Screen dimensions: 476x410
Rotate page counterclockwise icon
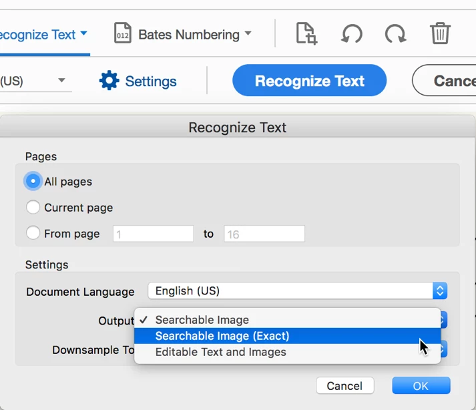352,33
